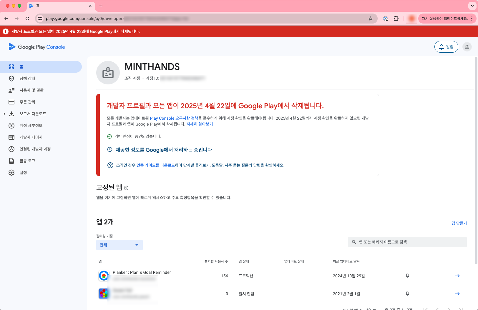This screenshot has height=310, width=478.
Task: Expand the 보고서 다운로드 tree arrow
Action: tap(4, 114)
